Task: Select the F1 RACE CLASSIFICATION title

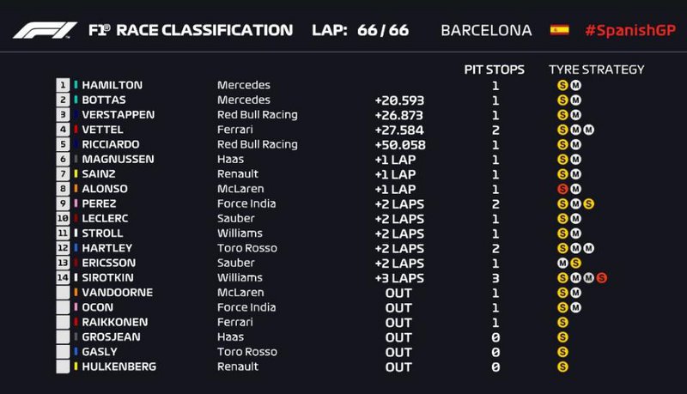Action: (x=190, y=30)
